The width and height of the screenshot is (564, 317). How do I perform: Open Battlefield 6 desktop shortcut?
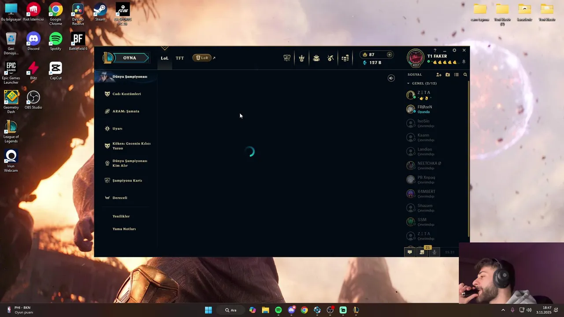(x=78, y=42)
